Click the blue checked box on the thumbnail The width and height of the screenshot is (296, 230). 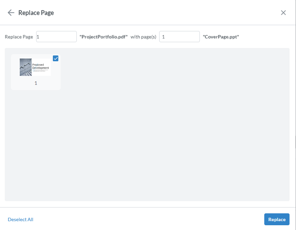tap(56, 58)
